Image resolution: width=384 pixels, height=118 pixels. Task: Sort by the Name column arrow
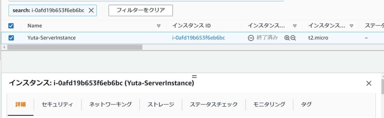(159, 26)
